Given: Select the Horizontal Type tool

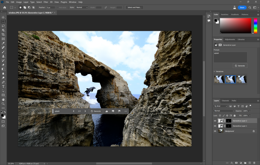Looking at the screenshot, I should (x=3, y=86).
